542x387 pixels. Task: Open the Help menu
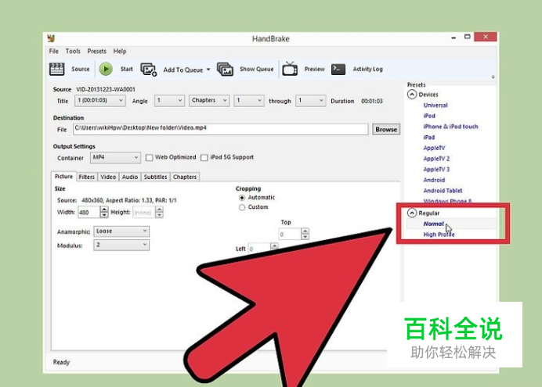pos(120,51)
